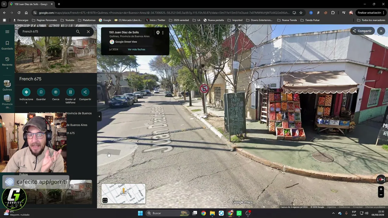Click the Chrome home button
The height and width of the screenshot is (218, 388).
26,13
